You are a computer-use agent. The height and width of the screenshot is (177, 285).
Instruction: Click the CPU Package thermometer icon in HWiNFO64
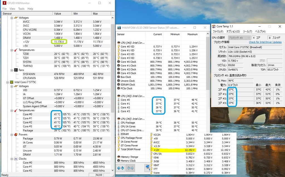coord(119,123)
